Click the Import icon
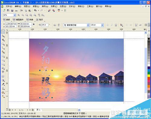Image resolution: width=151 pixels, height=119 pixels. coord(49,11)
